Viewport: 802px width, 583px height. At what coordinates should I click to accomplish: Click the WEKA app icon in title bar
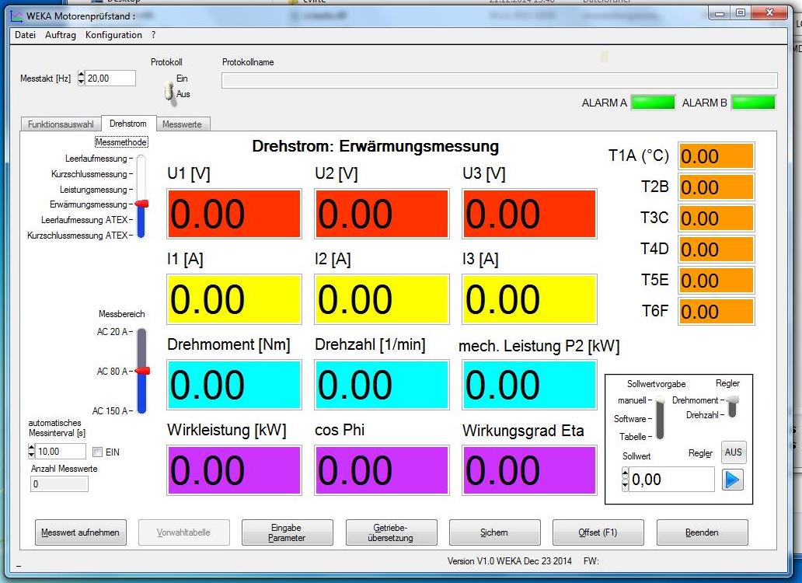point(16,16)
